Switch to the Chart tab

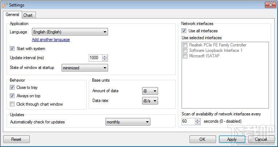(28, 15)
